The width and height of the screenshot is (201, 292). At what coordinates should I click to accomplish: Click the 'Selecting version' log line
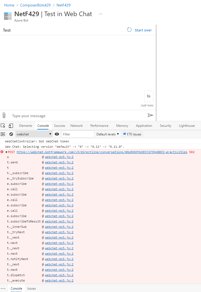[x=64, y=147]
